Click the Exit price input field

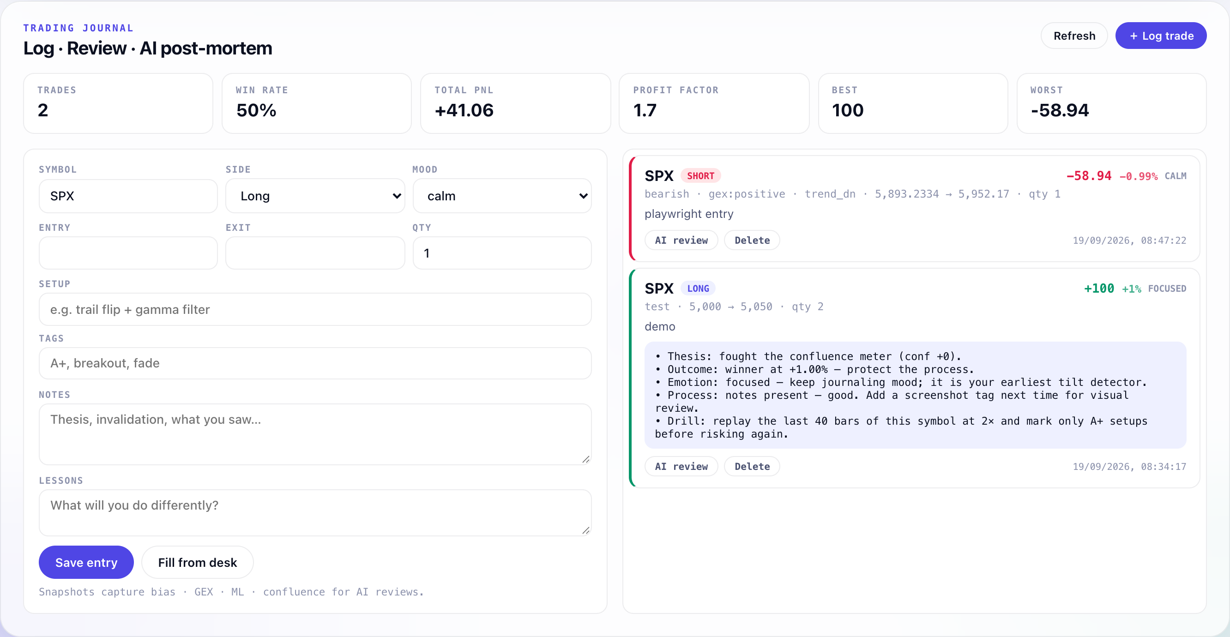[315, 253]
